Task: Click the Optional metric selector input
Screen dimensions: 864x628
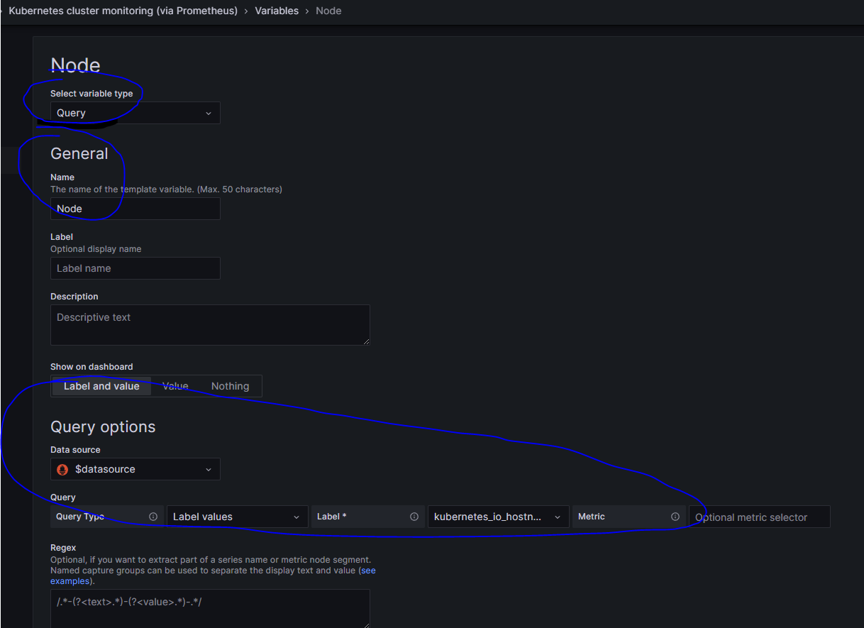Action: click(x=758, y=517)
